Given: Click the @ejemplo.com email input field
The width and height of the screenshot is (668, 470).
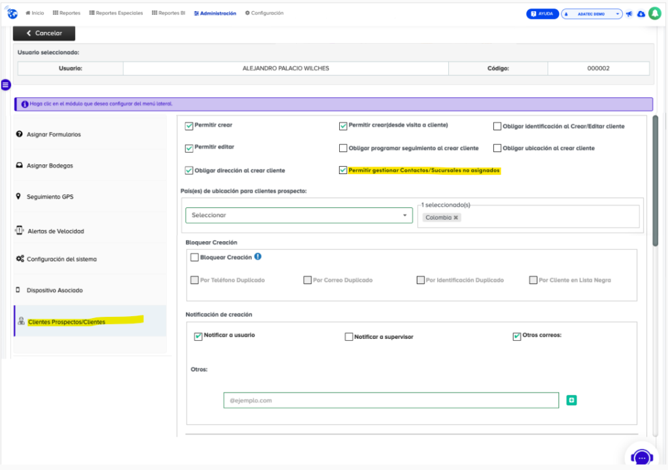Looking at the screenshot, I should (x=391, y=401).
